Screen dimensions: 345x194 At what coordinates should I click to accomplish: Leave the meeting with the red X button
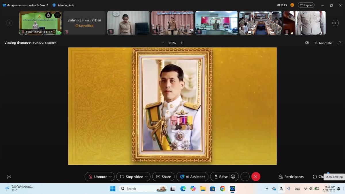click(256, 176)
